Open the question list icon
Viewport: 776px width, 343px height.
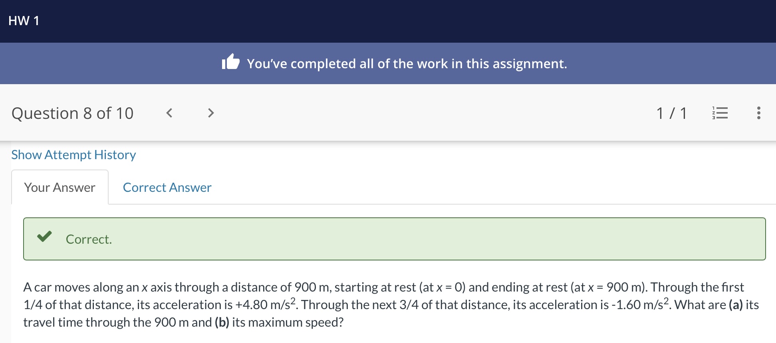coord(720,113)
